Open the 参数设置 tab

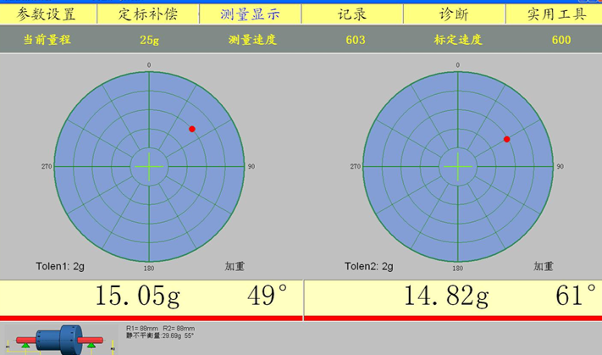(47, 14)
